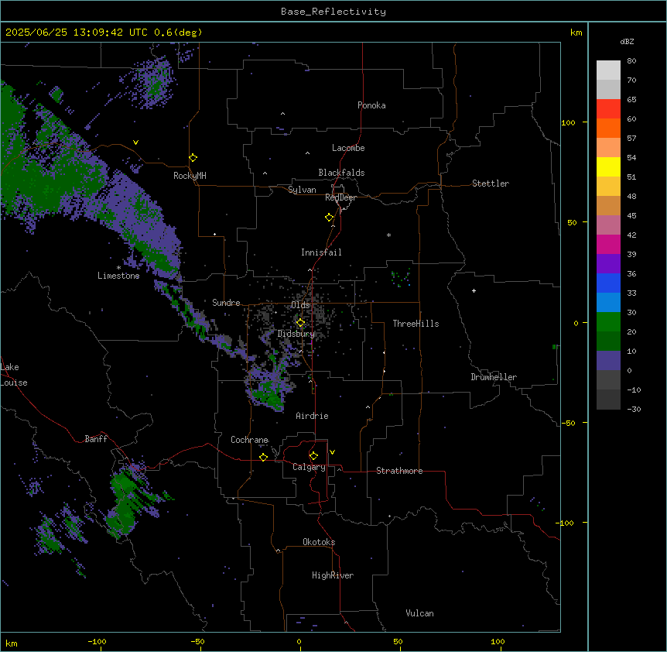Select the orange 57-60 dBZ legend swatch
The width and height of the screenshot is (667, 652).
[608, 128]
